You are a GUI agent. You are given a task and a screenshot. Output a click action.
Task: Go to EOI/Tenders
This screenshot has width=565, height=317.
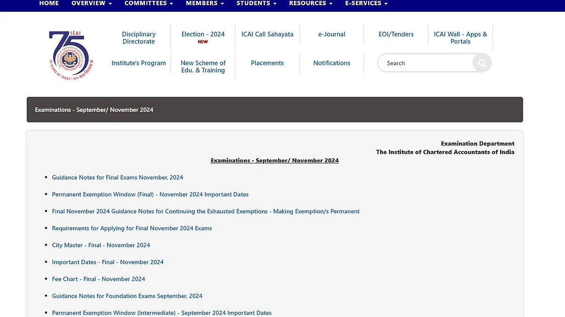click(396, 34)
